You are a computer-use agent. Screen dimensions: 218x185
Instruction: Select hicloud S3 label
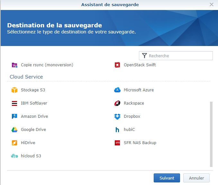point(31,156)
